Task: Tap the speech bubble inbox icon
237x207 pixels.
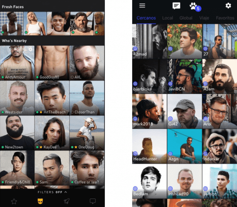Action: click(x=93, y=201)
